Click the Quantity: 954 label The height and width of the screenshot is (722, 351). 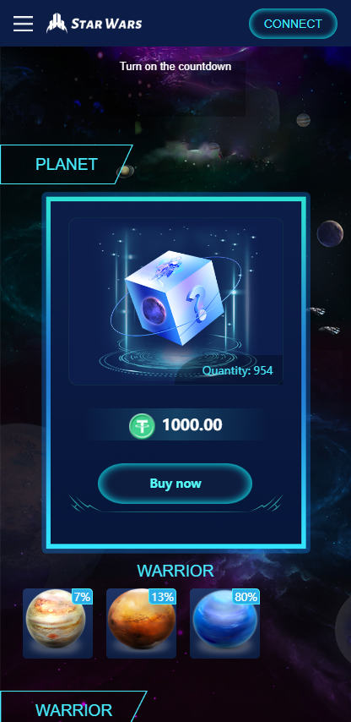pyautogui.click(x=238, y=370)
